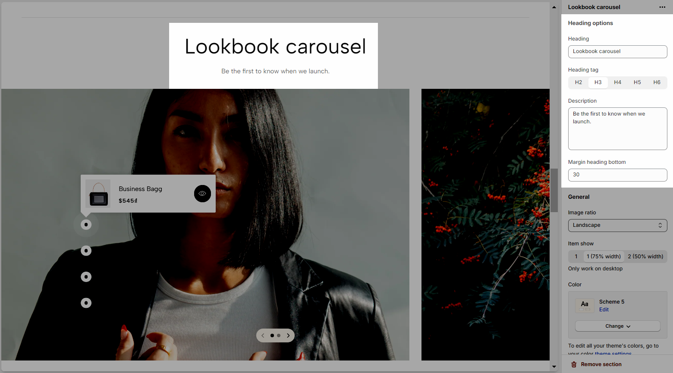Screen dimensions: 673x373
Task: Select heading tag H4
Action: [618, 82]
